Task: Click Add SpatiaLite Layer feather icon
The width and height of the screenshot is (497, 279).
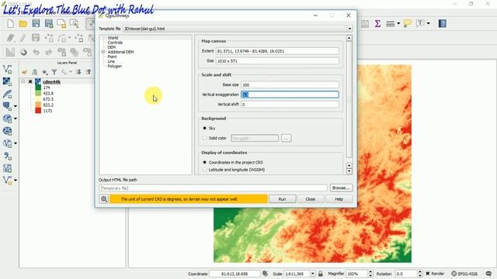Action: (7, 94)
